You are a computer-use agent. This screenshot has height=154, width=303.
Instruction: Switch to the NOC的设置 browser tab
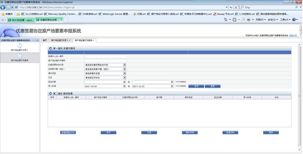[21, 20]
